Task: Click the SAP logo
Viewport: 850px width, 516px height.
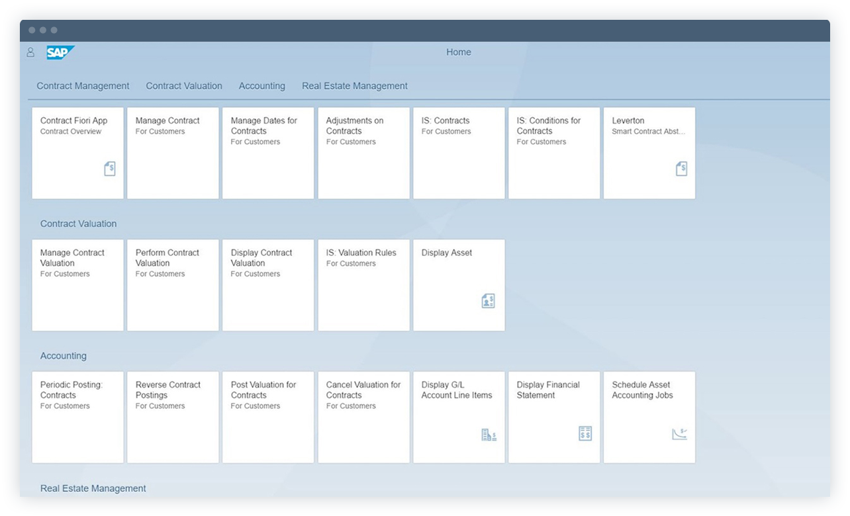Action: pos(60,52)
